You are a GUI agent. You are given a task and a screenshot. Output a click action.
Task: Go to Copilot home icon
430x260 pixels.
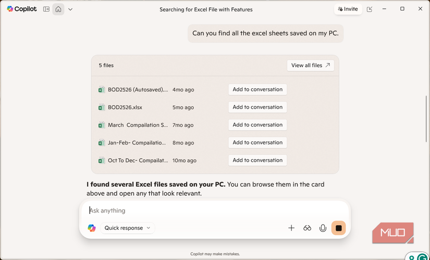click(x=58, y=9)
